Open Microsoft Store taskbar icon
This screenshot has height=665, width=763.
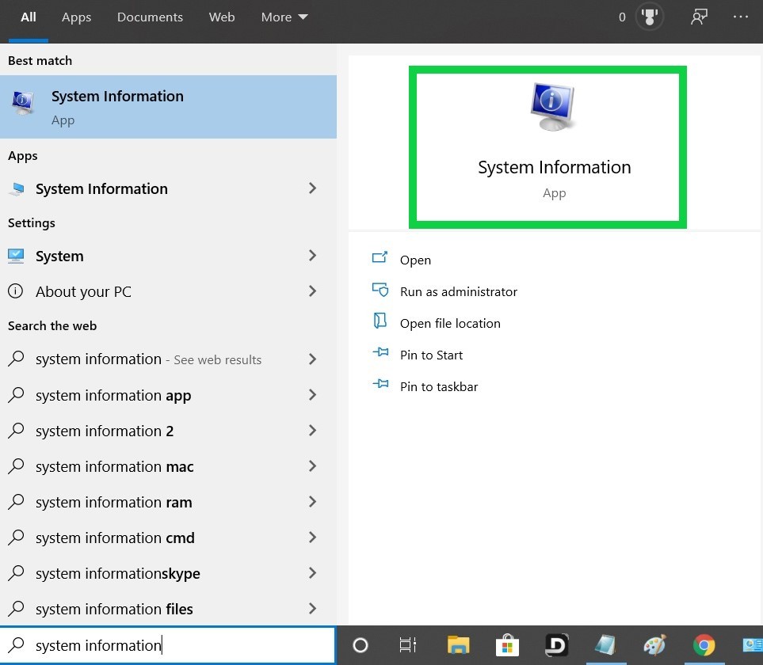pyautogui.click(x=507, y=645)
